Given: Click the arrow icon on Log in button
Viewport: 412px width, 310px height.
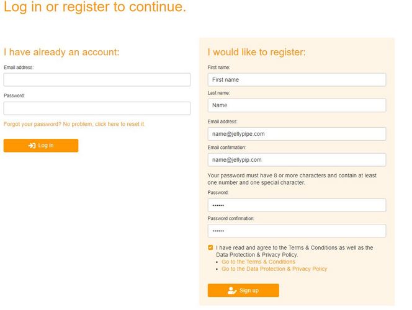Looking at the screenshot, I should pyautogui.click(x=32, y=146).
